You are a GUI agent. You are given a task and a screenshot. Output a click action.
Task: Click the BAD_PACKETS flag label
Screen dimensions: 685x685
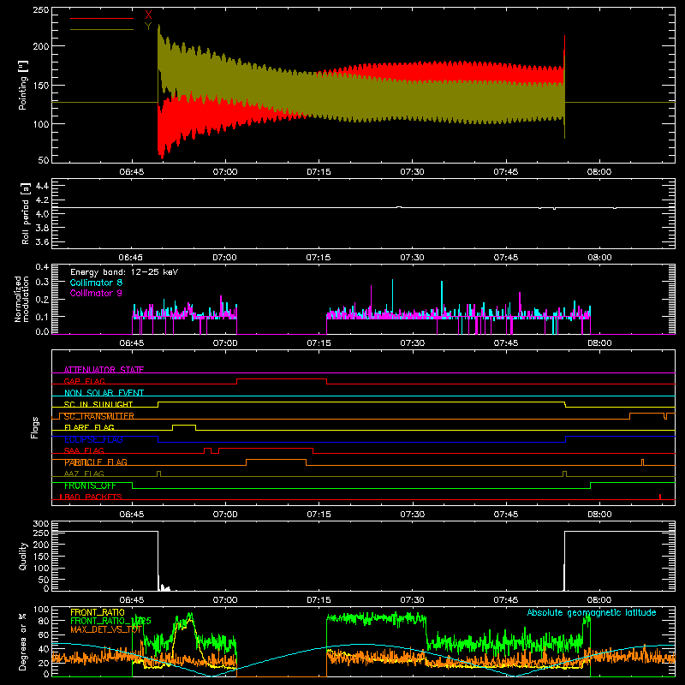click(x=93, y=497)
